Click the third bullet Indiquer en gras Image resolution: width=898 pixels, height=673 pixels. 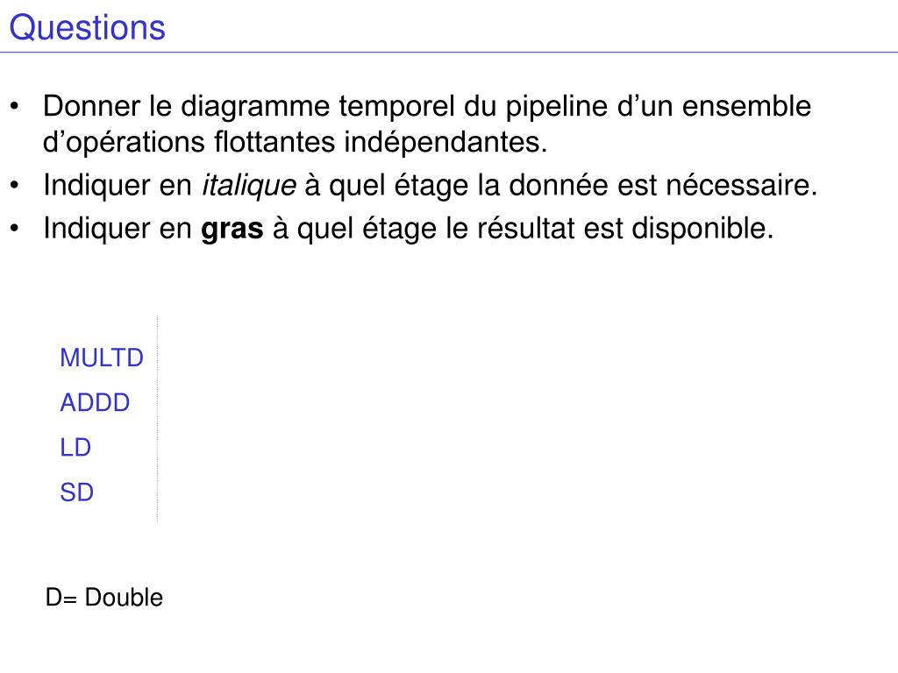pos(409,229)
